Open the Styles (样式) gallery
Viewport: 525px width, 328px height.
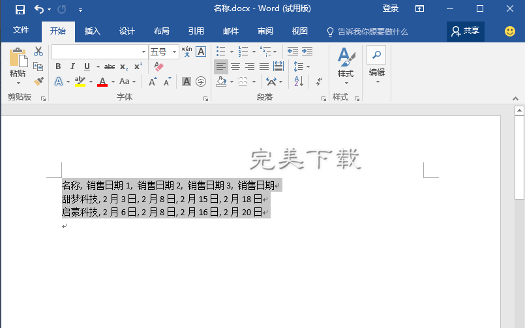pos(346,66)
